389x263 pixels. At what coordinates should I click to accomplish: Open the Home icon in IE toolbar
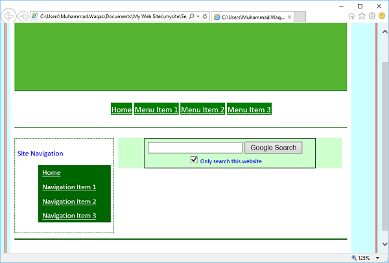(351, 16)
